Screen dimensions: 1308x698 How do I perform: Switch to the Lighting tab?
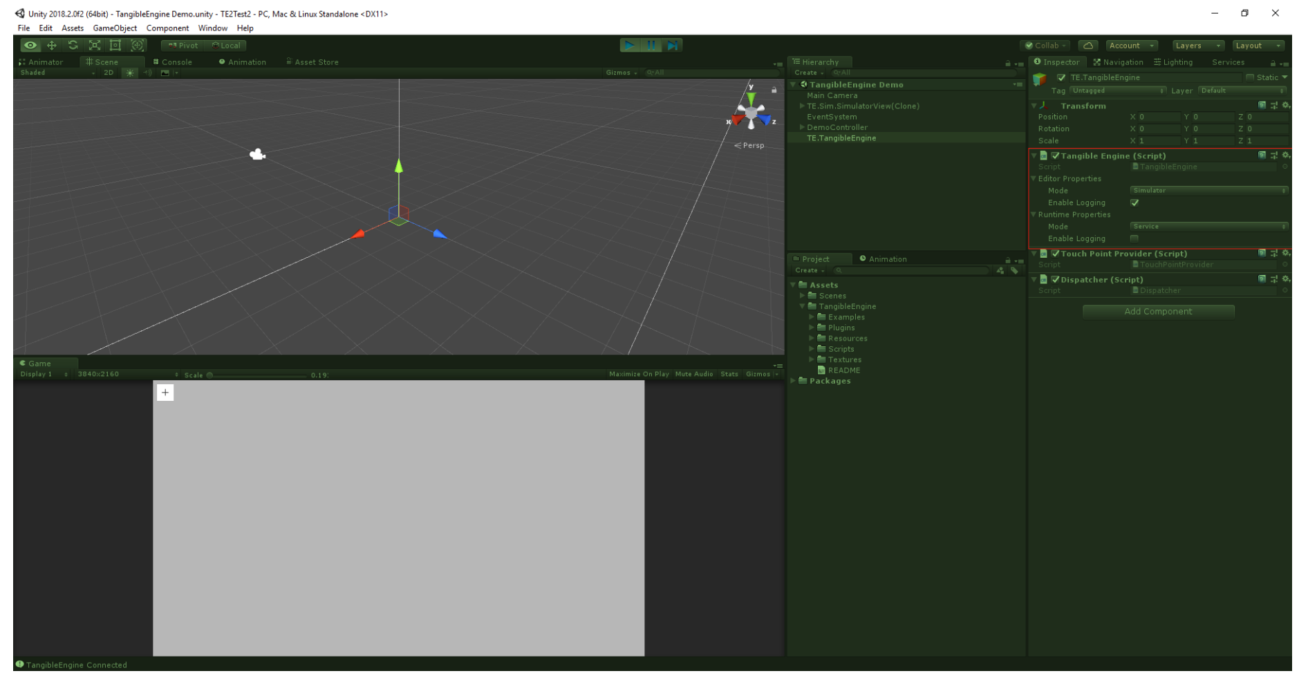[1173, 62]
